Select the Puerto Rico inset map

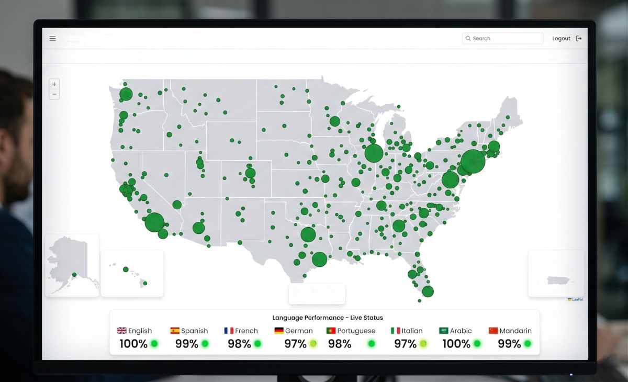point(556,273)
